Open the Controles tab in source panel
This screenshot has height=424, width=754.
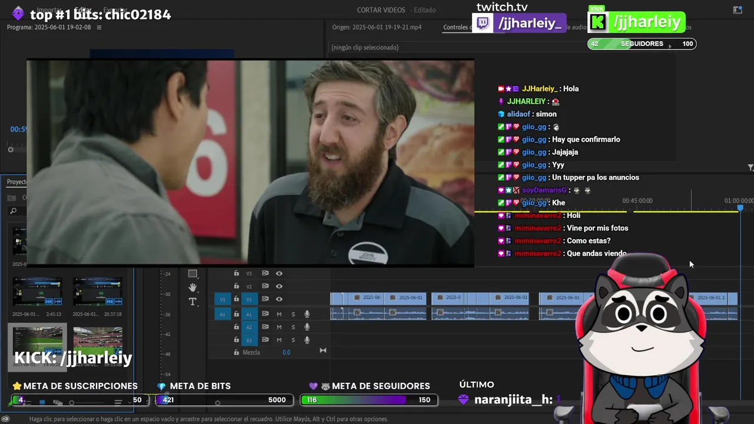click(x=456, y=27)
